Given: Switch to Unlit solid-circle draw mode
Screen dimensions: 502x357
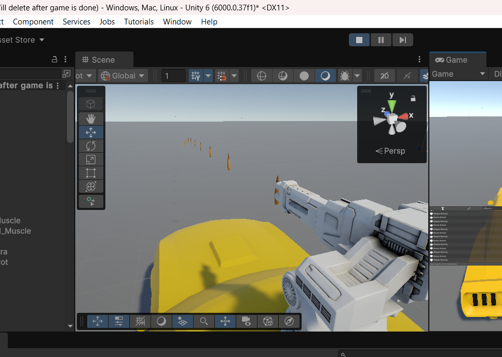Looking at the screenshot, I should click(304, 76).
